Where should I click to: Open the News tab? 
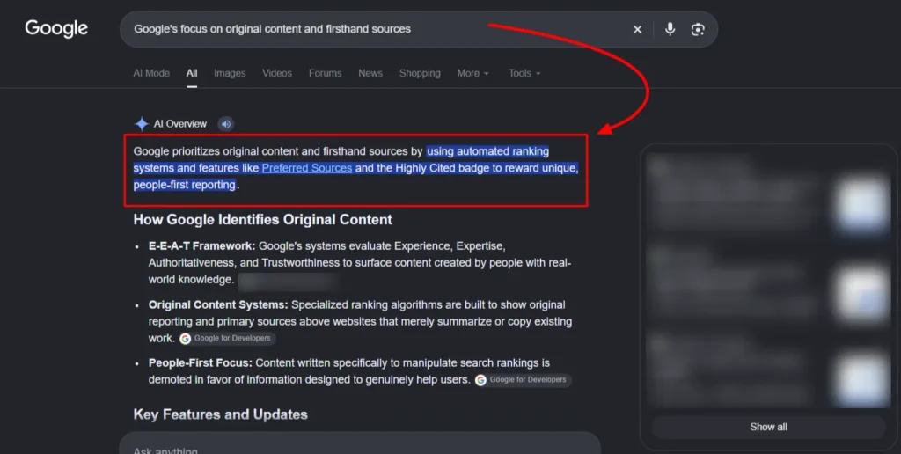click(370, 73)
